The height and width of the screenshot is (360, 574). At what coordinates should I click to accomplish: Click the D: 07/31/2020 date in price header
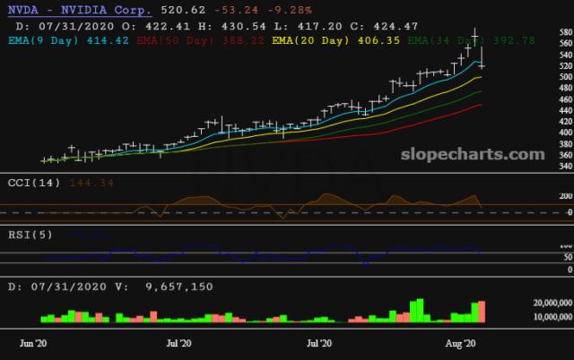65,26
